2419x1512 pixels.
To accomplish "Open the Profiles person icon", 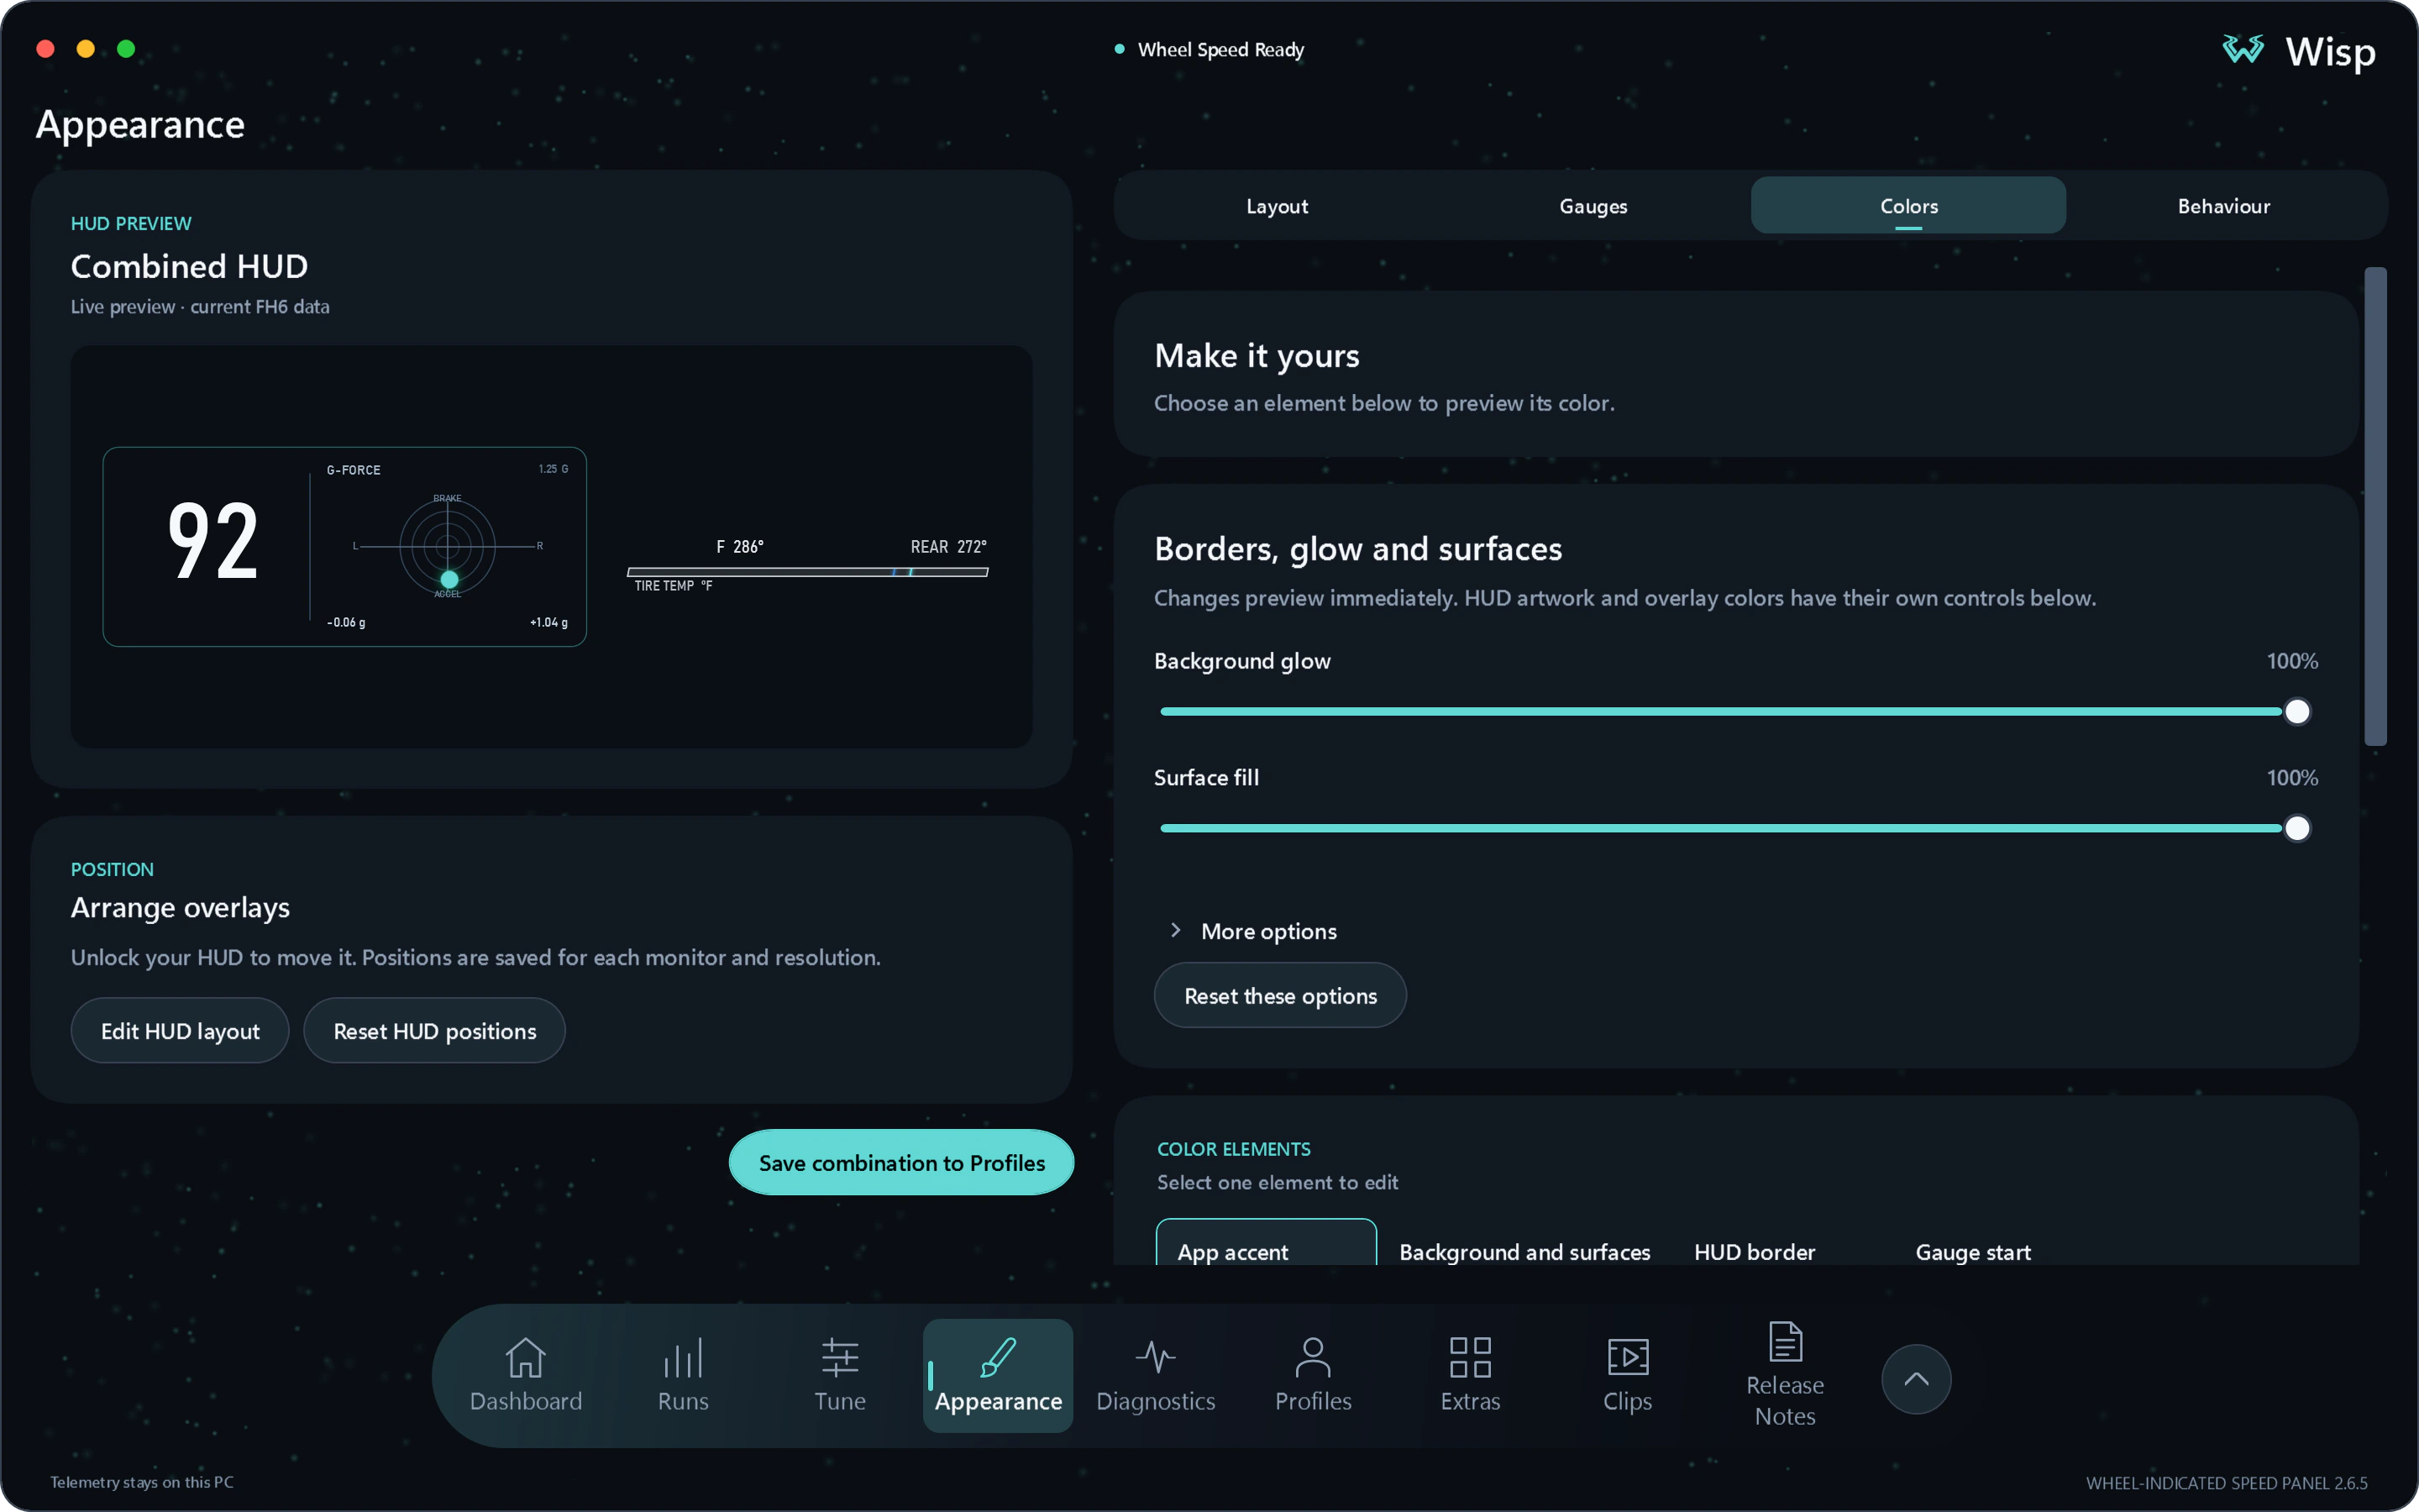I will click(1313, 1357).
